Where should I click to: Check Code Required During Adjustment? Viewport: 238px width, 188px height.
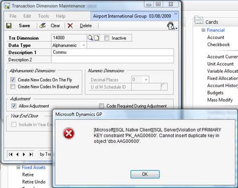click(101, 106)
